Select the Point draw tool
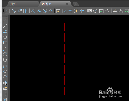This screenshot has width=129, height=101. coord(5,94)
